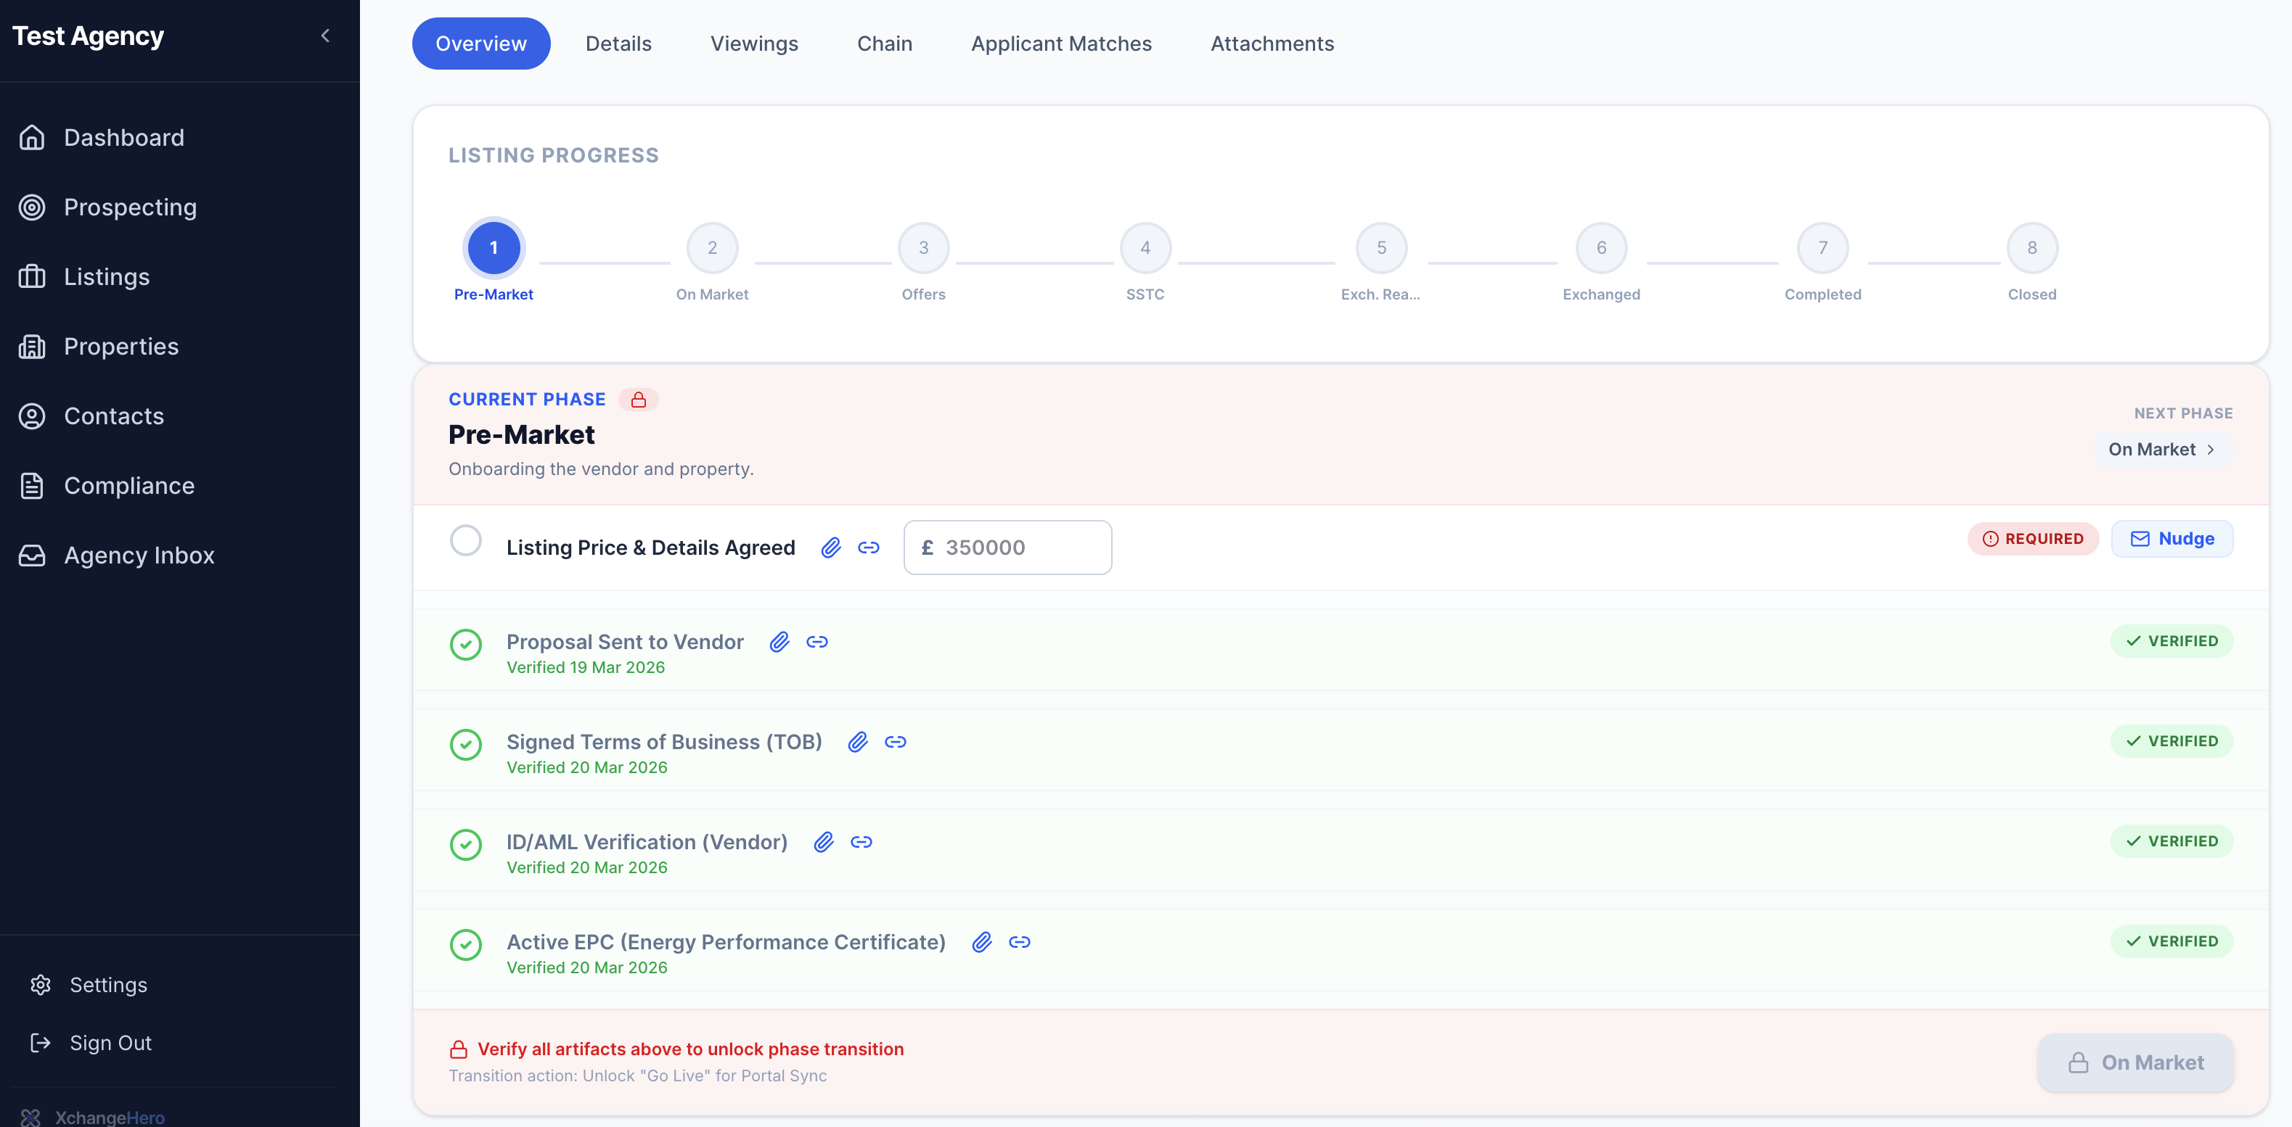
Task: Click the £350000 price input field
Action: [x=1007, y=548]
